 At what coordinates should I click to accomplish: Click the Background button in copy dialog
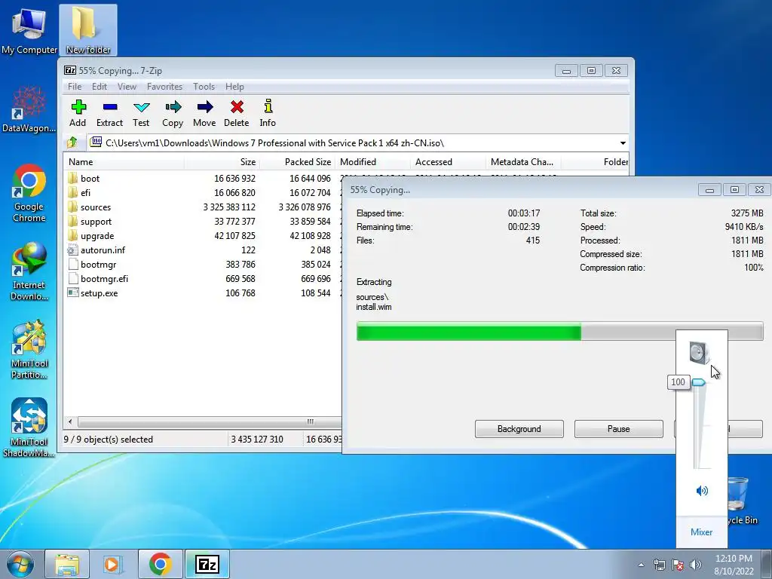519,429
